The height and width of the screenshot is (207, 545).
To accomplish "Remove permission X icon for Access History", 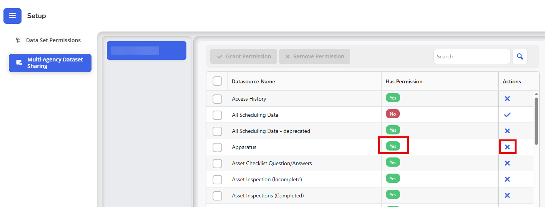I will pyautogui.click(x=507, y=99).
